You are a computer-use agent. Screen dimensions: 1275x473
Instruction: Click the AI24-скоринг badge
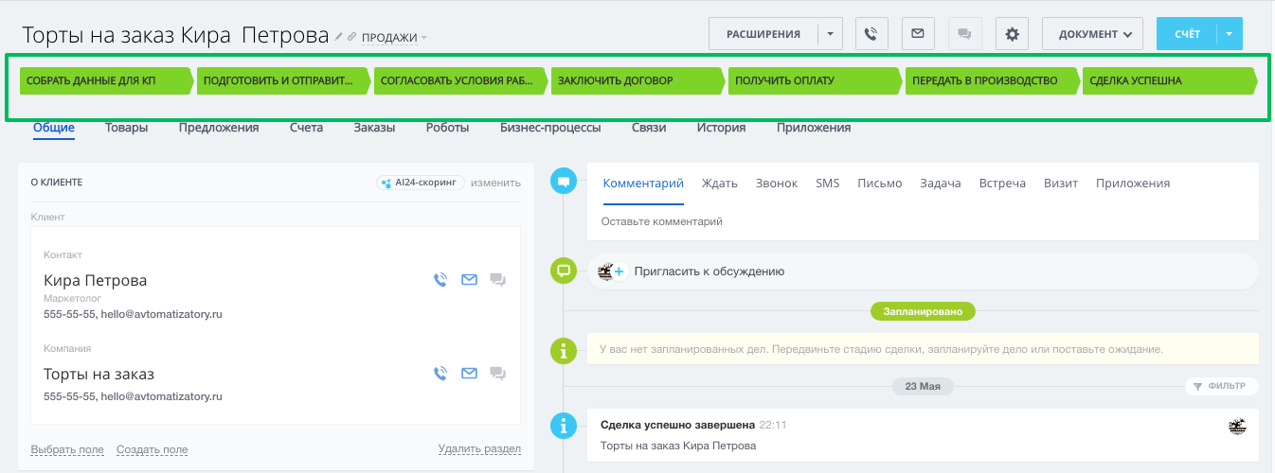[x=421, y=183]
